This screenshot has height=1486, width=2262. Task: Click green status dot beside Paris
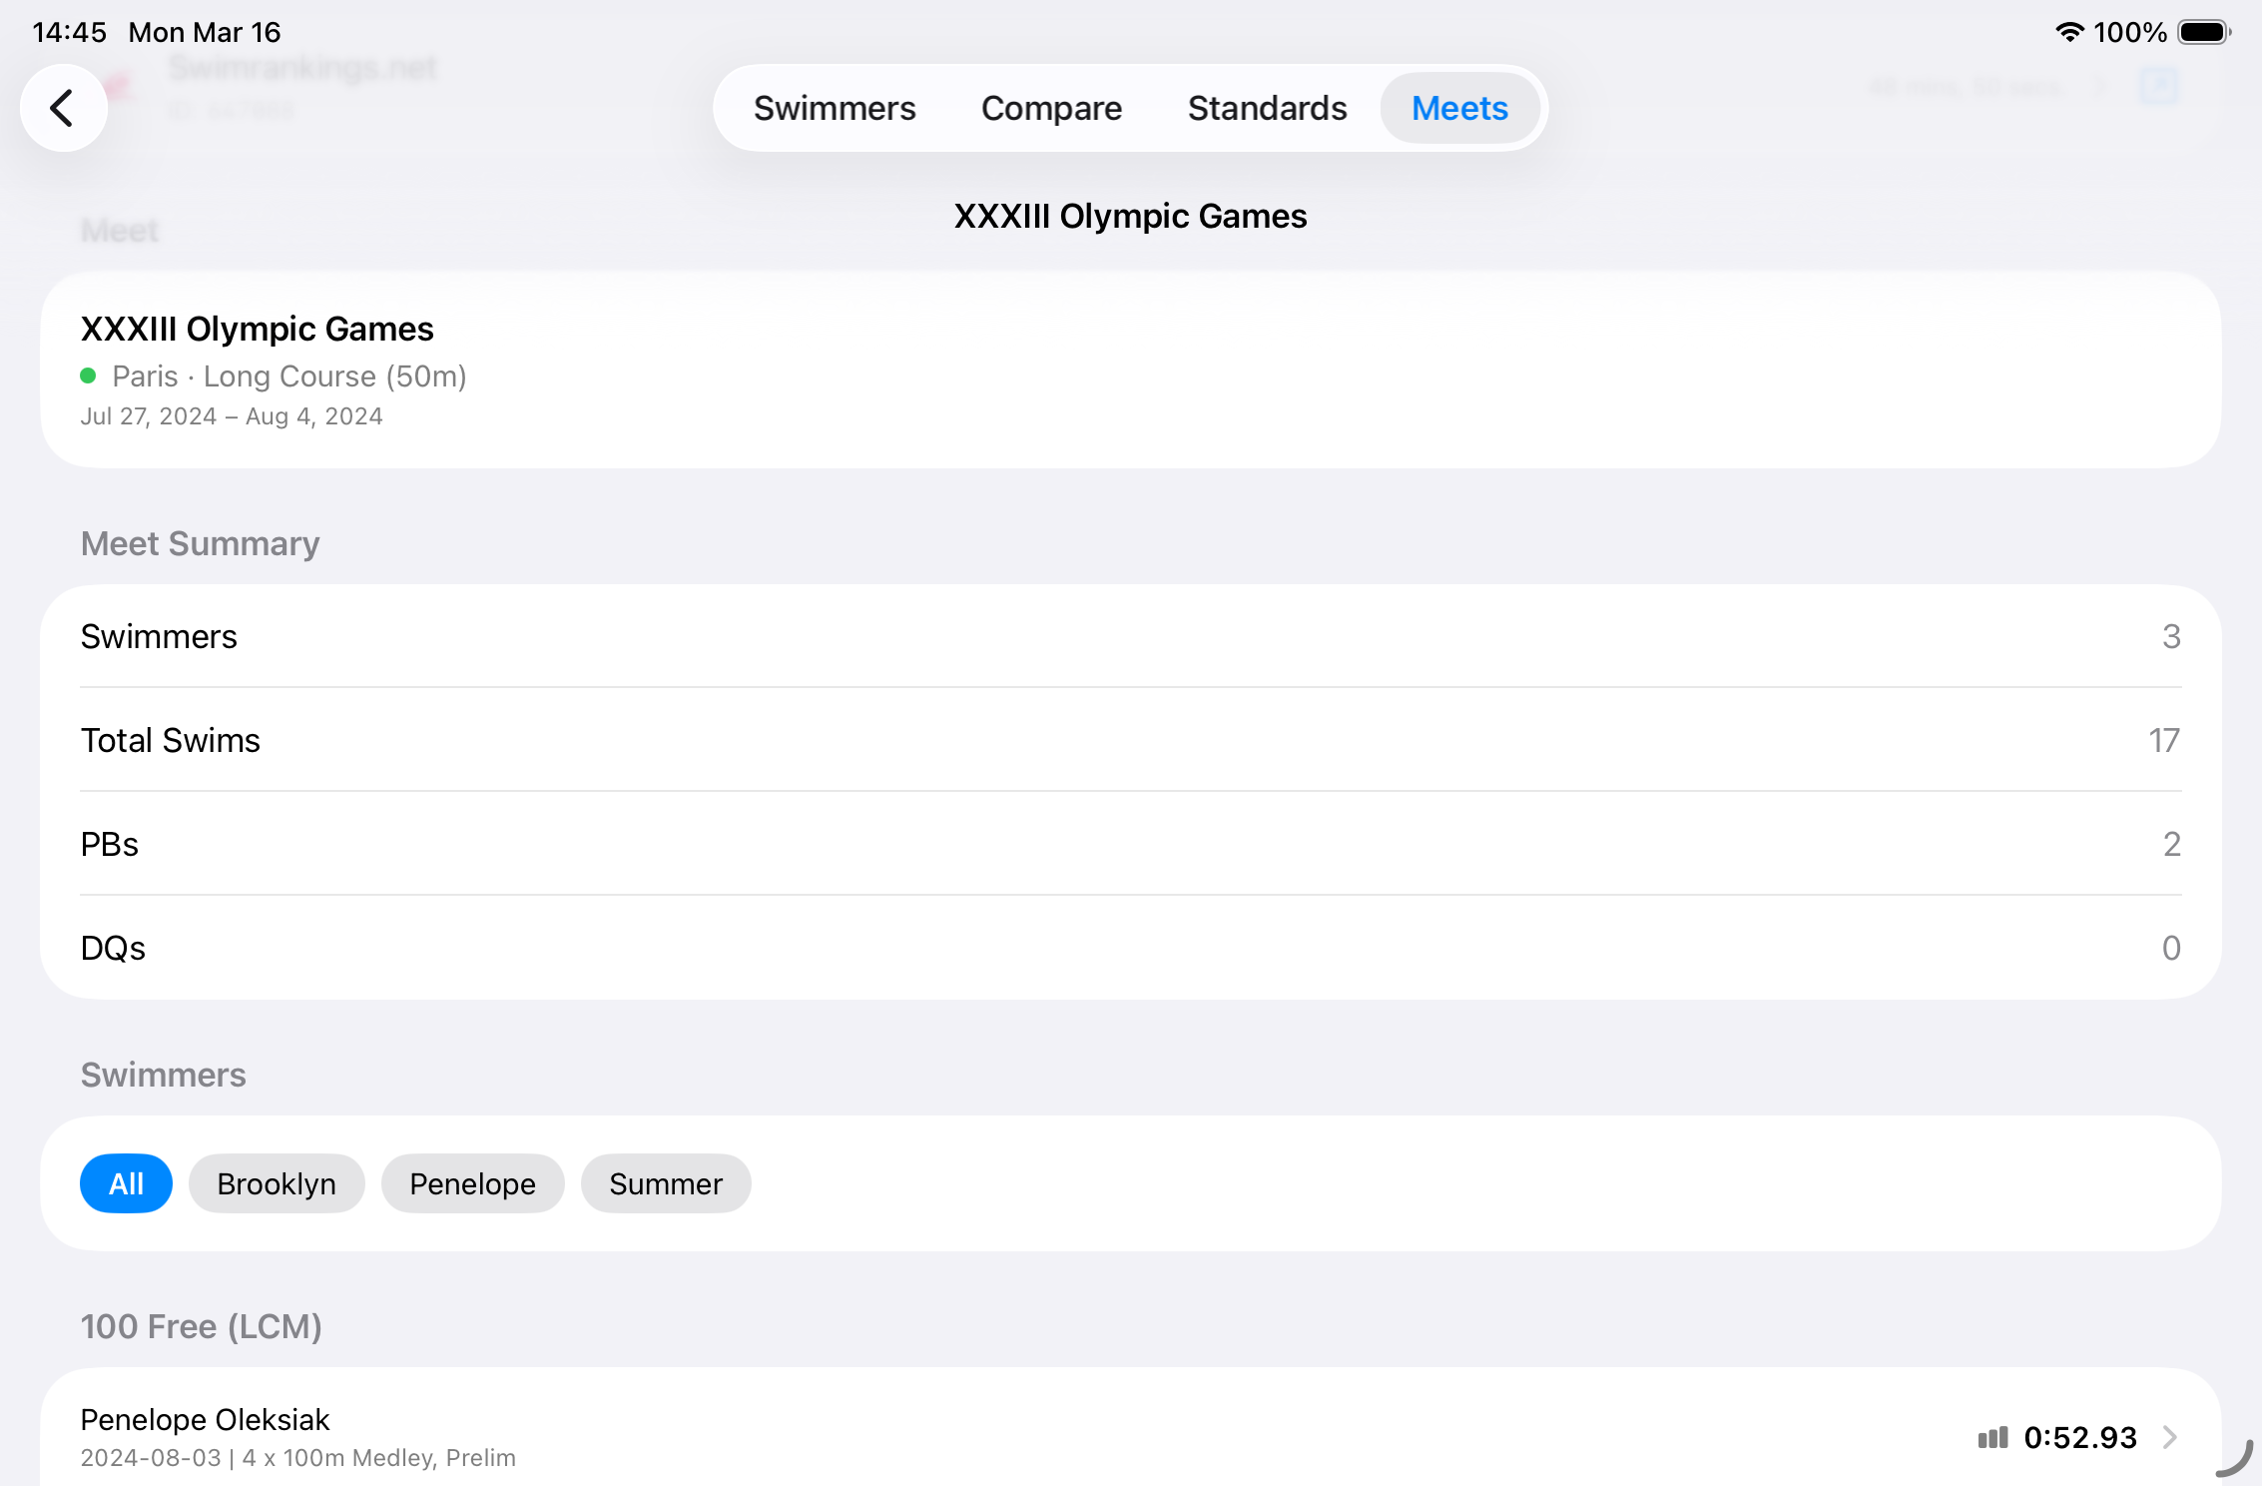[88, 376]
